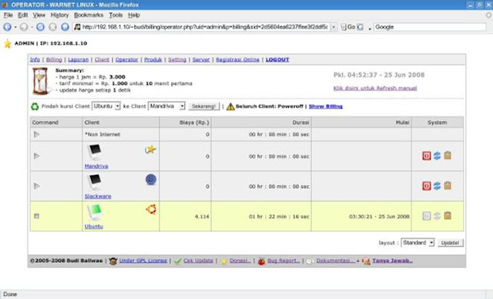
Task: Expand the layout dropdown set to Standard
Action: click(418, 243)
